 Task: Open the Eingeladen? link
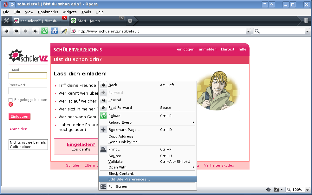81,144
